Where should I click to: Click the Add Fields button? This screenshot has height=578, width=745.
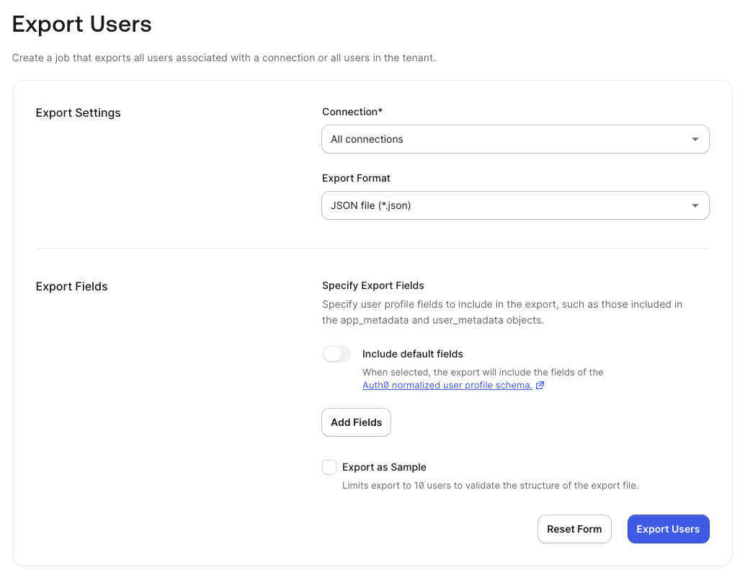[x=357, y=422]
